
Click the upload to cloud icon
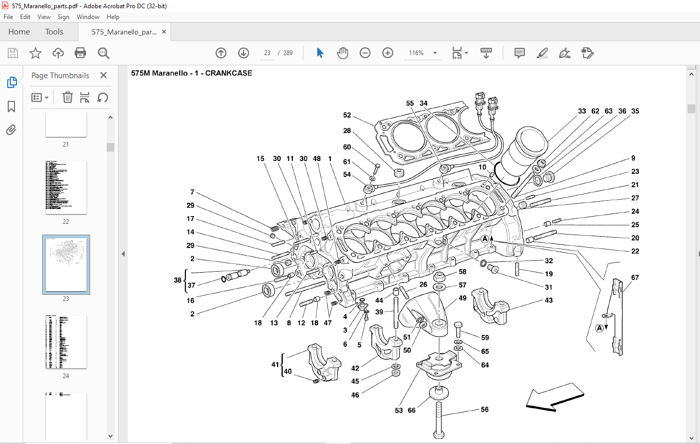[58, 53]
